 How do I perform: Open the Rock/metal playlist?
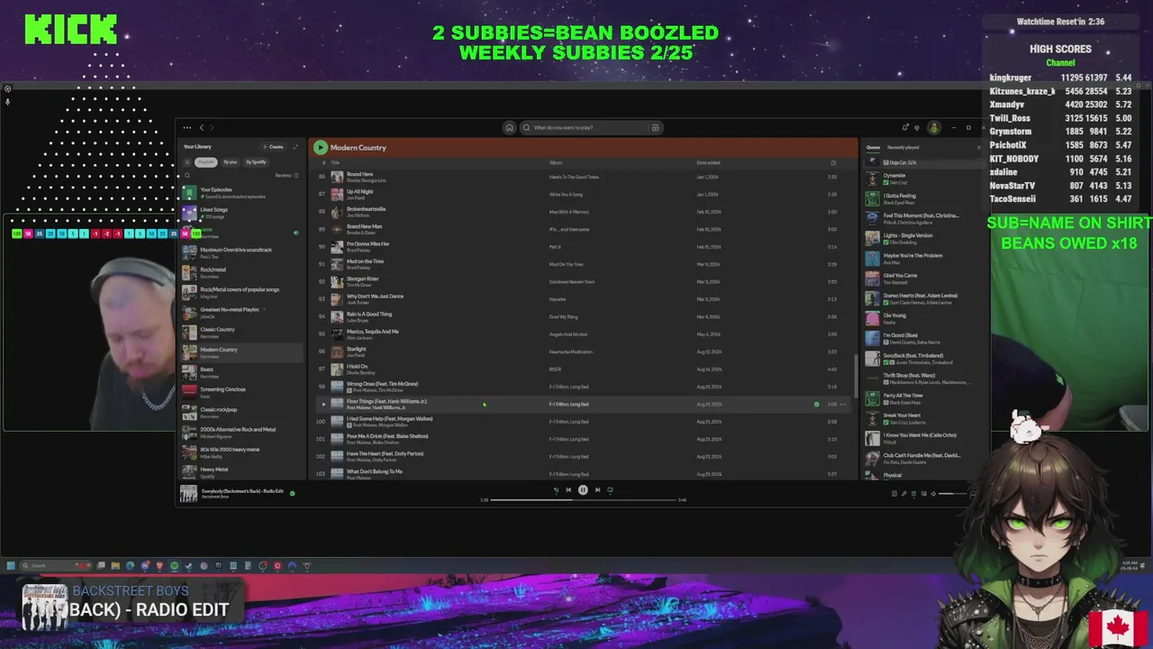pos(241,272)
